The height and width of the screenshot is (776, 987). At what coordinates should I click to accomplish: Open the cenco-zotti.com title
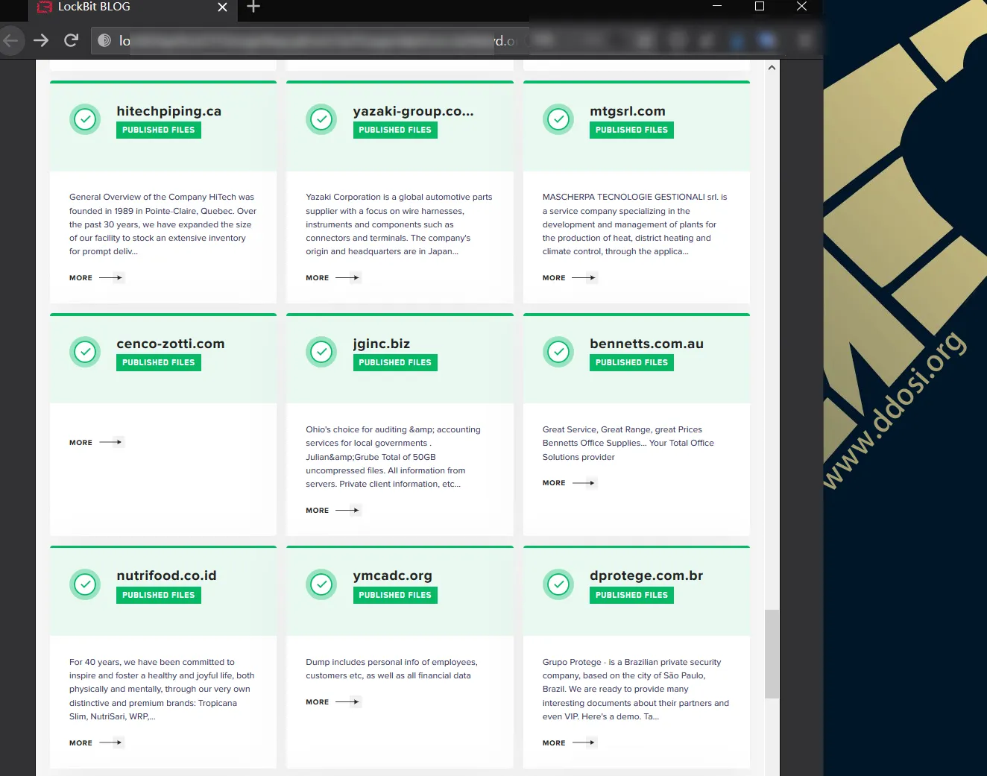point(171,344)
